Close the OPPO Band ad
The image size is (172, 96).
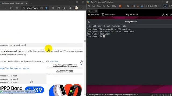click(x=31, y=82)
